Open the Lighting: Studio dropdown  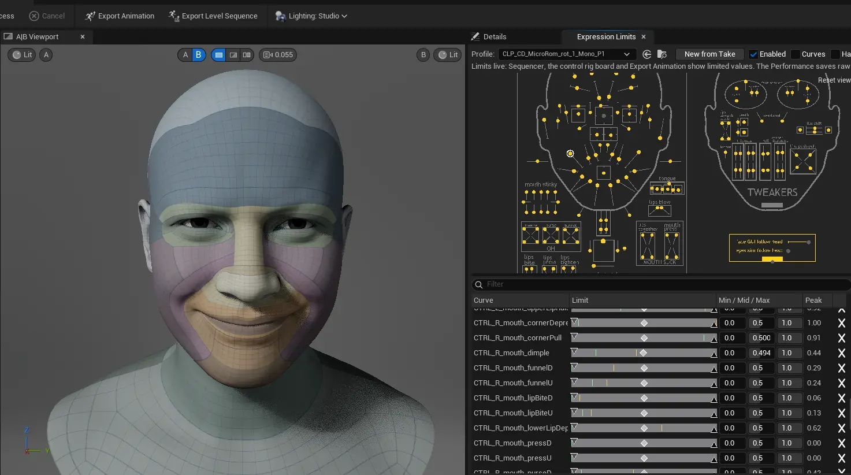click(x=312, y=16)
